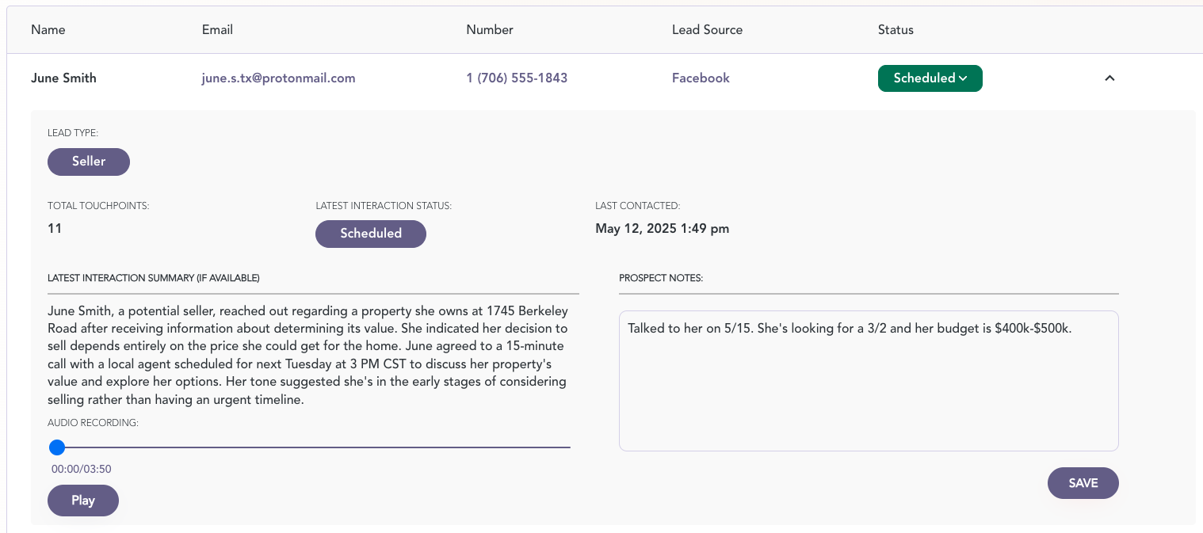
Task: Click the last contacted date May 12, 2025
Action: [662, 229]
